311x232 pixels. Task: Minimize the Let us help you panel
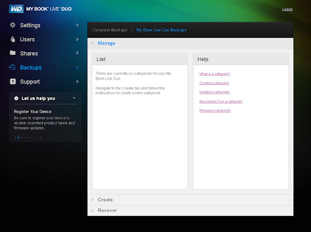(74, 98)
